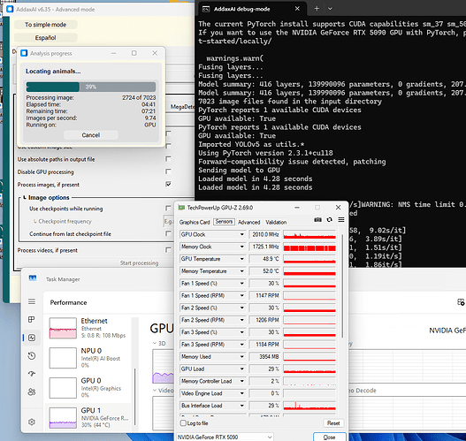Uncheck Process images, if present checkbox

[168, 184]
